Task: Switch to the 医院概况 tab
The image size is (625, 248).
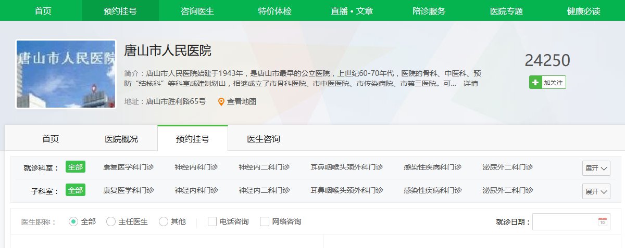Action: (x=121, y=139)
